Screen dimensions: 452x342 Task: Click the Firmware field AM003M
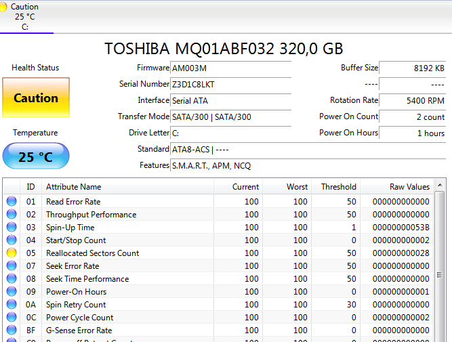[230, 68]
